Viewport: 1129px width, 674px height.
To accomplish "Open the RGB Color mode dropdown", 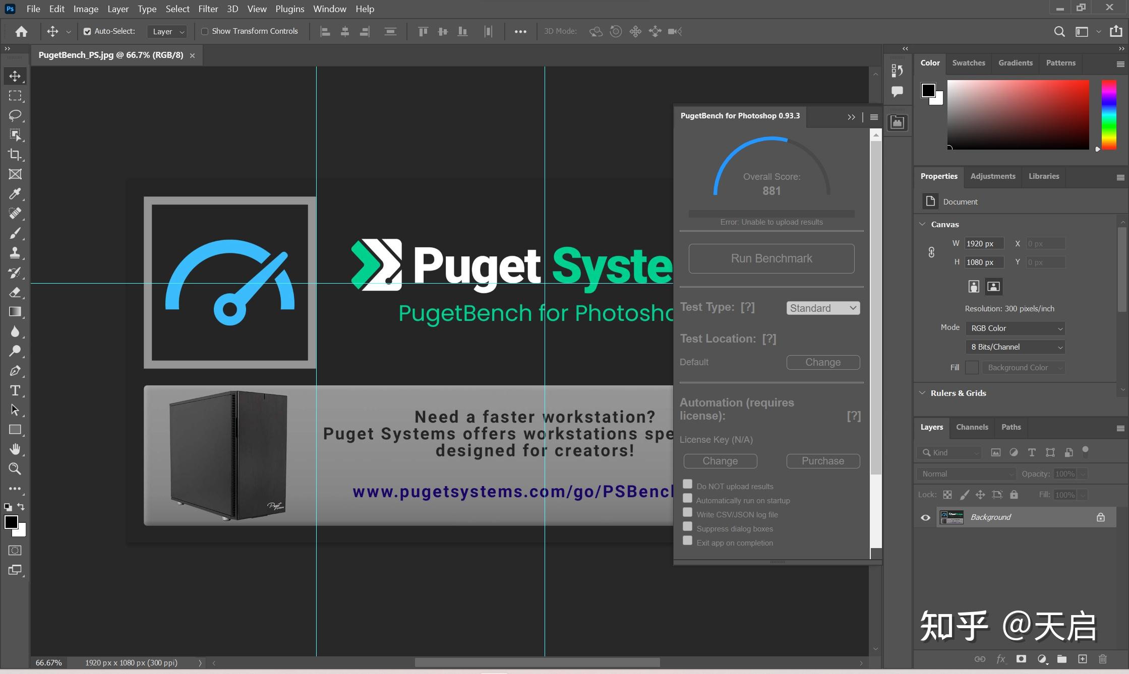I will tap(1015, 328).
